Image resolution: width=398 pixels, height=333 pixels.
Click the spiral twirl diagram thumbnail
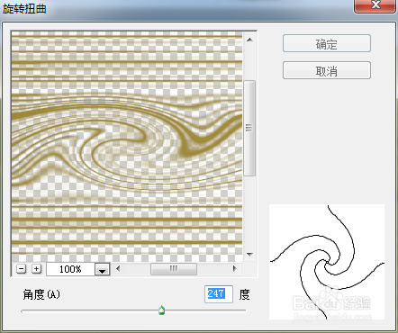point(327,262)
